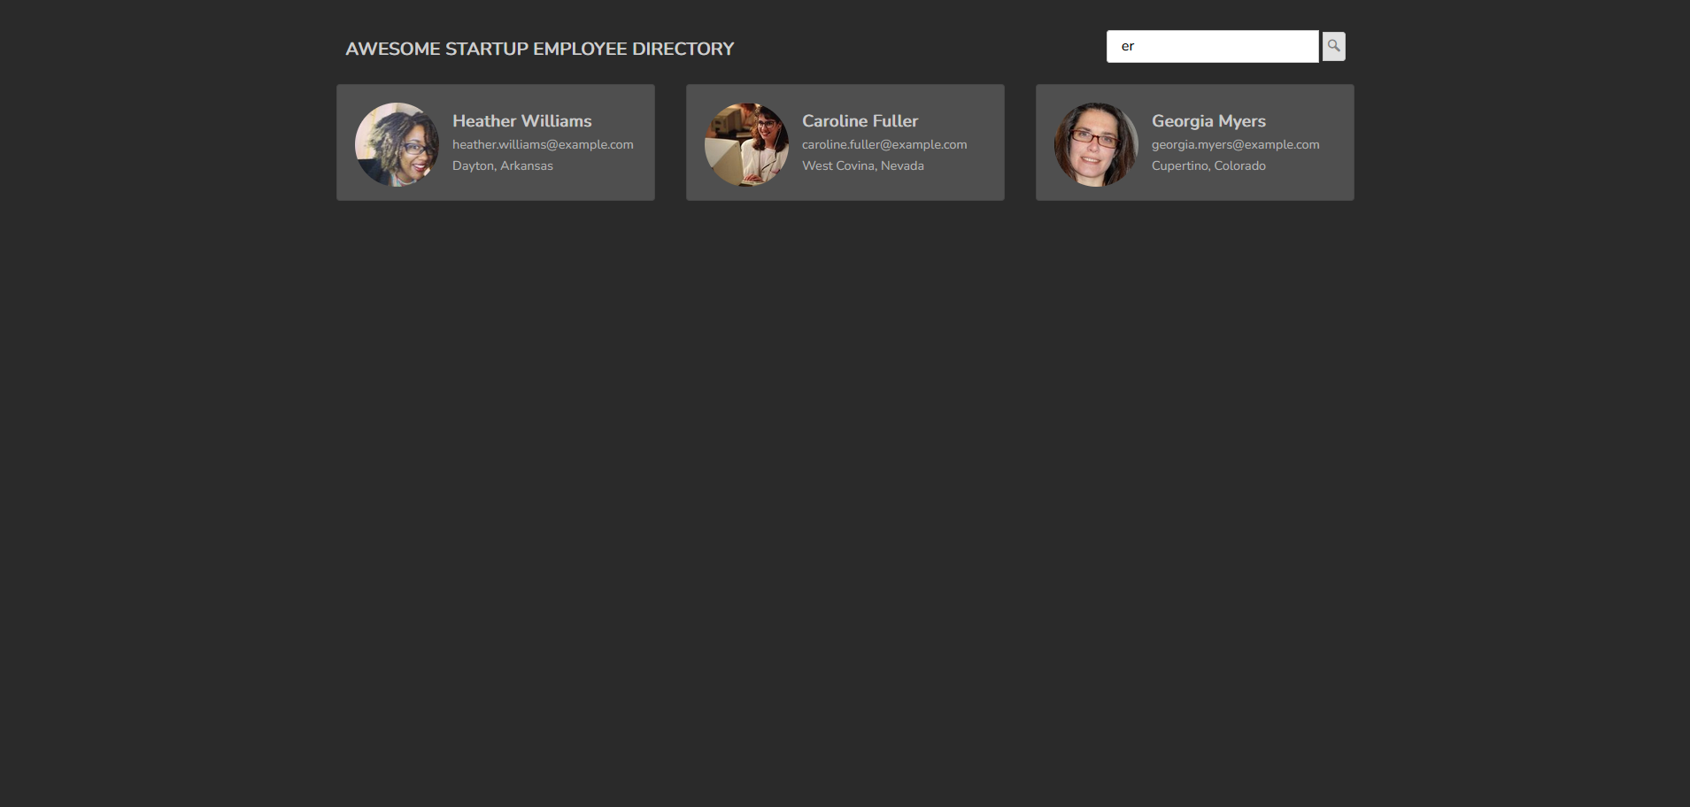Click caroline.fuller@example.com email address
This screenshot has height=807, width=1690.
coord(884,143)
